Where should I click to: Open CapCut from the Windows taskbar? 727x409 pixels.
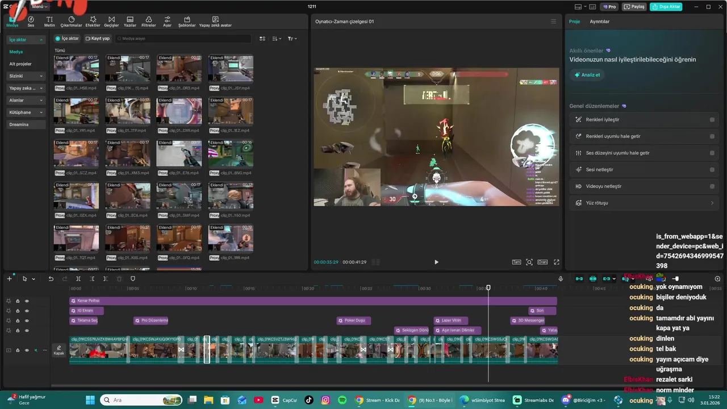(284, 400)
